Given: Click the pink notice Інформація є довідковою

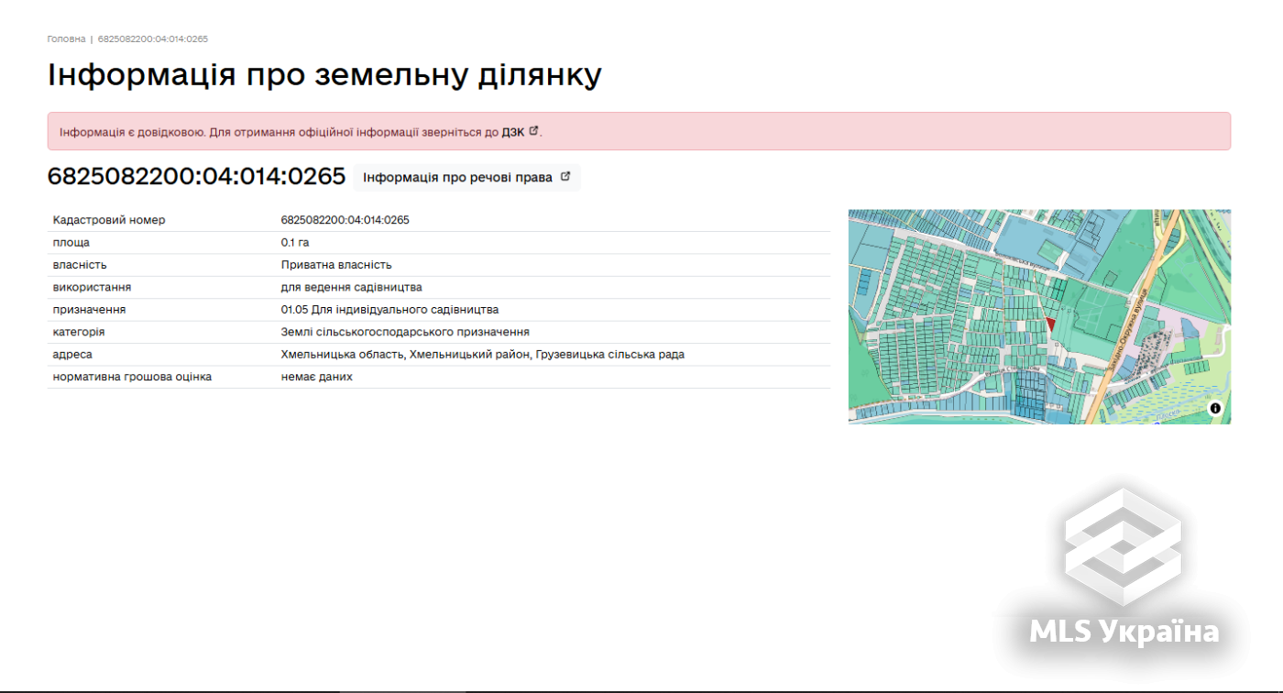Looking at the screenshot, I should pos(639,132).
